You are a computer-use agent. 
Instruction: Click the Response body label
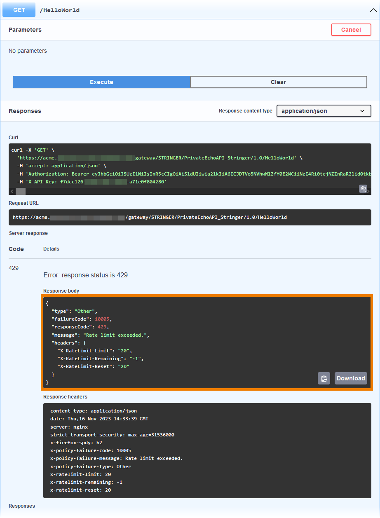[x=61, y=291]
